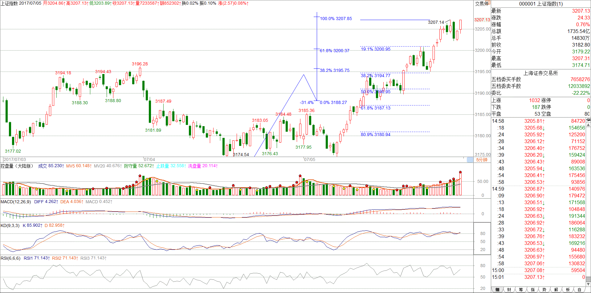Click the 3207.13 current price axis tag

click(482, 20)
